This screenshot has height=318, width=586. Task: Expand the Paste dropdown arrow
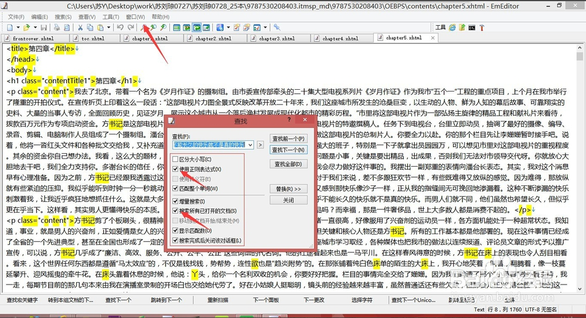109,28
